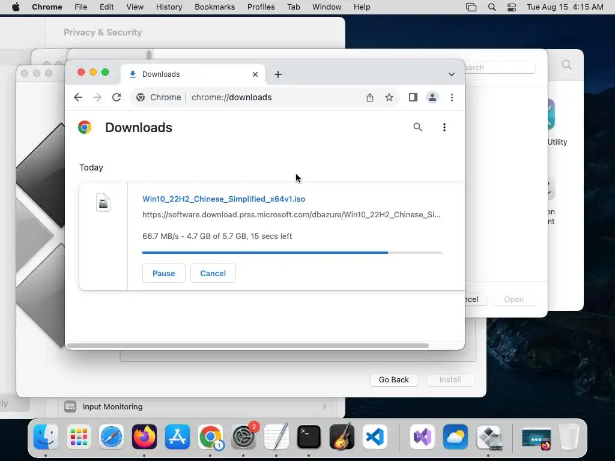Viewport: 615px width, 461px height.
Task: Open the Help menu
Action: (x=362, y=7)
